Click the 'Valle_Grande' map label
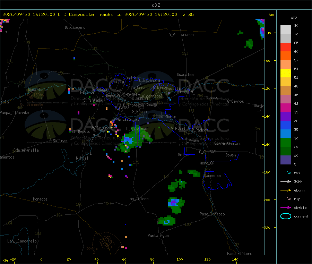The image size is (312, 264). [103, 128]
